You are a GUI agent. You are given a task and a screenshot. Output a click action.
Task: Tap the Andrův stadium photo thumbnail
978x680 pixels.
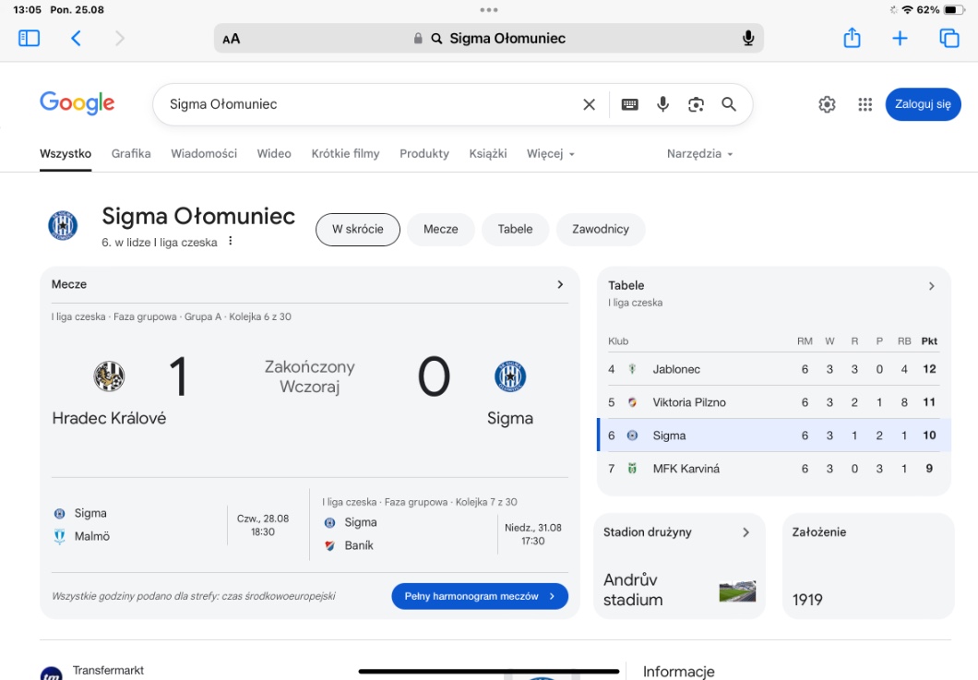click(737, 591)
